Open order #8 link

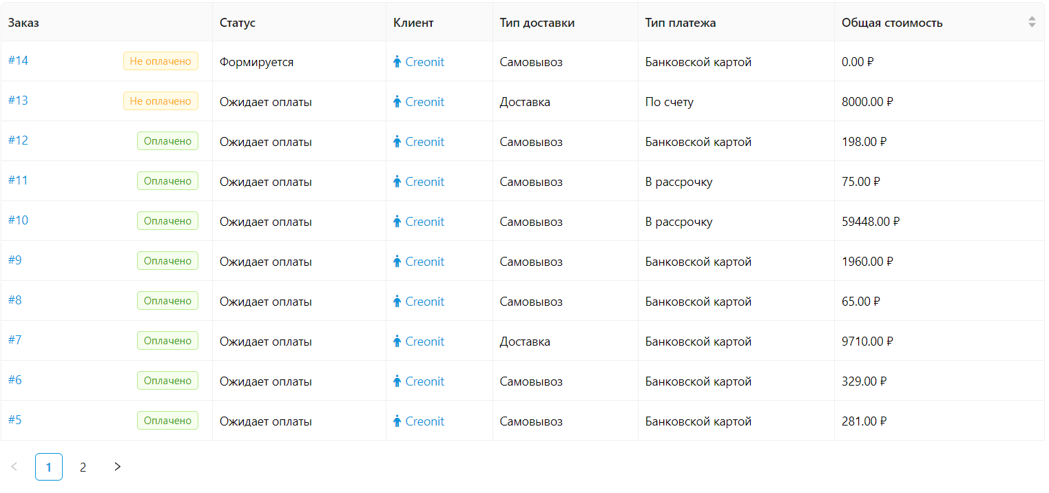[15, 300]
